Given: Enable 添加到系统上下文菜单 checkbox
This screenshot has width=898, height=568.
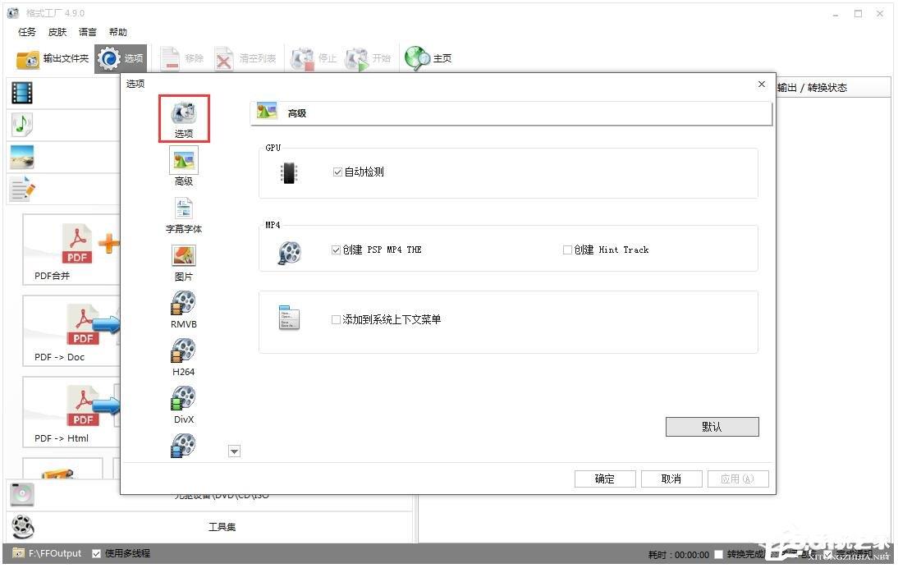Looking at the screenshot, I should pos(337,319).
